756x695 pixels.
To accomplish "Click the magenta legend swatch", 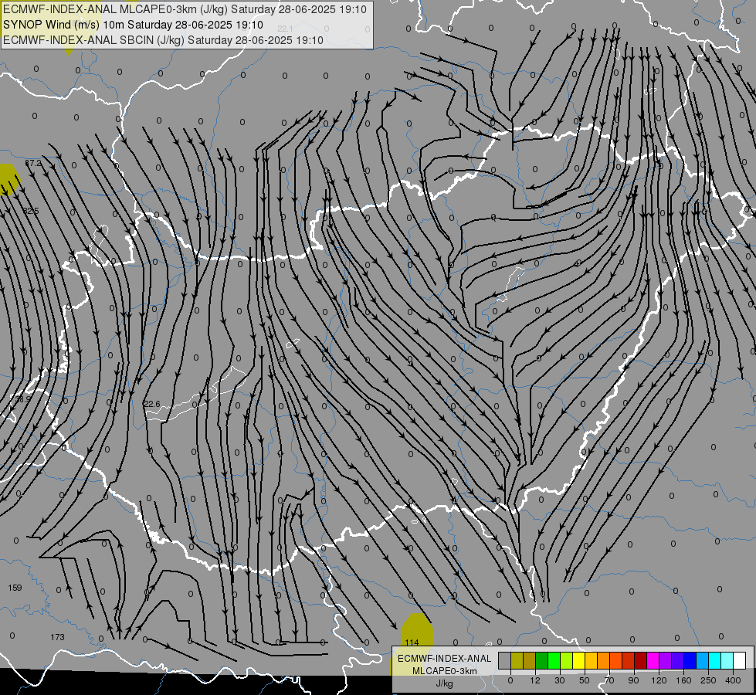I will click(x=653, y=660).
